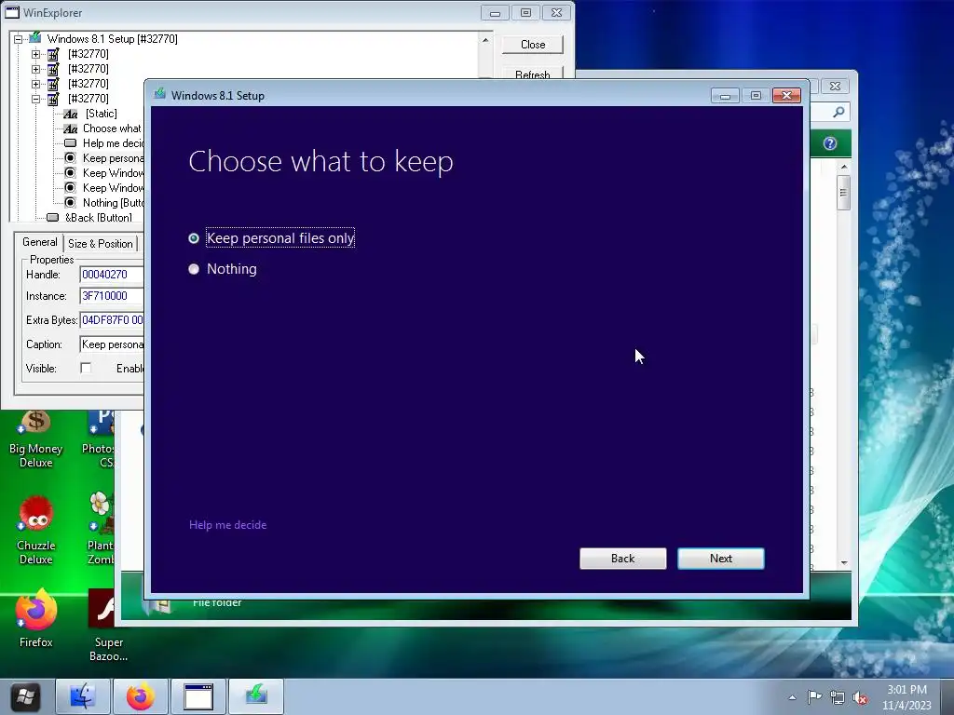Viewport: 954px width, 715px height.
Task: Expand the third [#32770] tree node
Action: (x=36, y=84)
